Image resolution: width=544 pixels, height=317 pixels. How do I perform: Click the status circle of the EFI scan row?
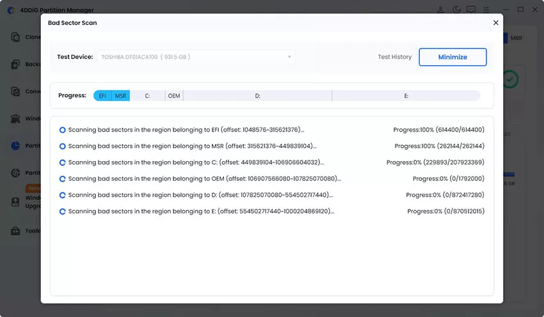63,130
